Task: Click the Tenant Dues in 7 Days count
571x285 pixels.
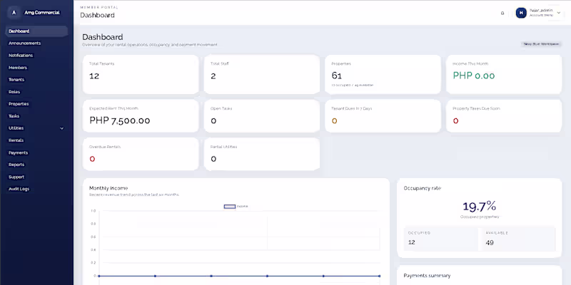Action: pyautogui.click(x=334, y=120)
